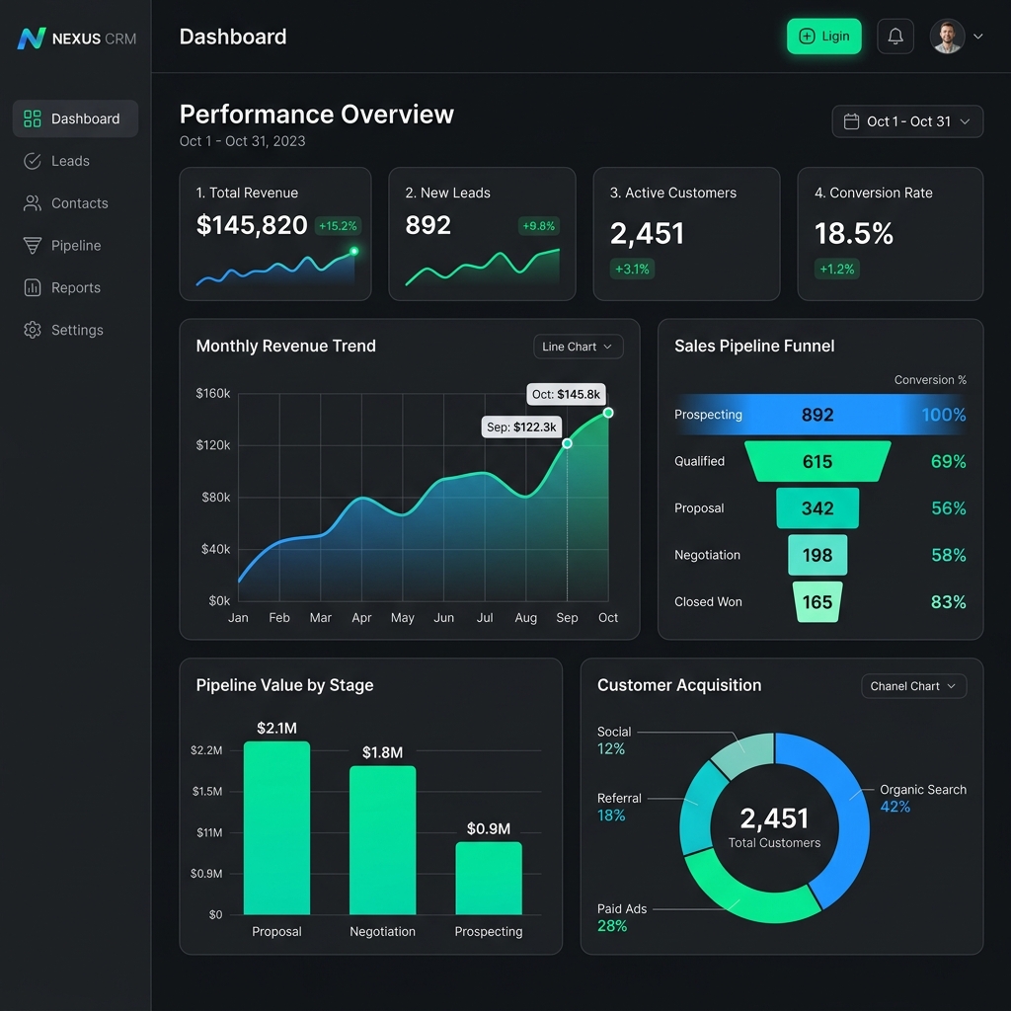Select the Total Revenue card
This screenshot has width=1011, height=1011.
[275, 234]
